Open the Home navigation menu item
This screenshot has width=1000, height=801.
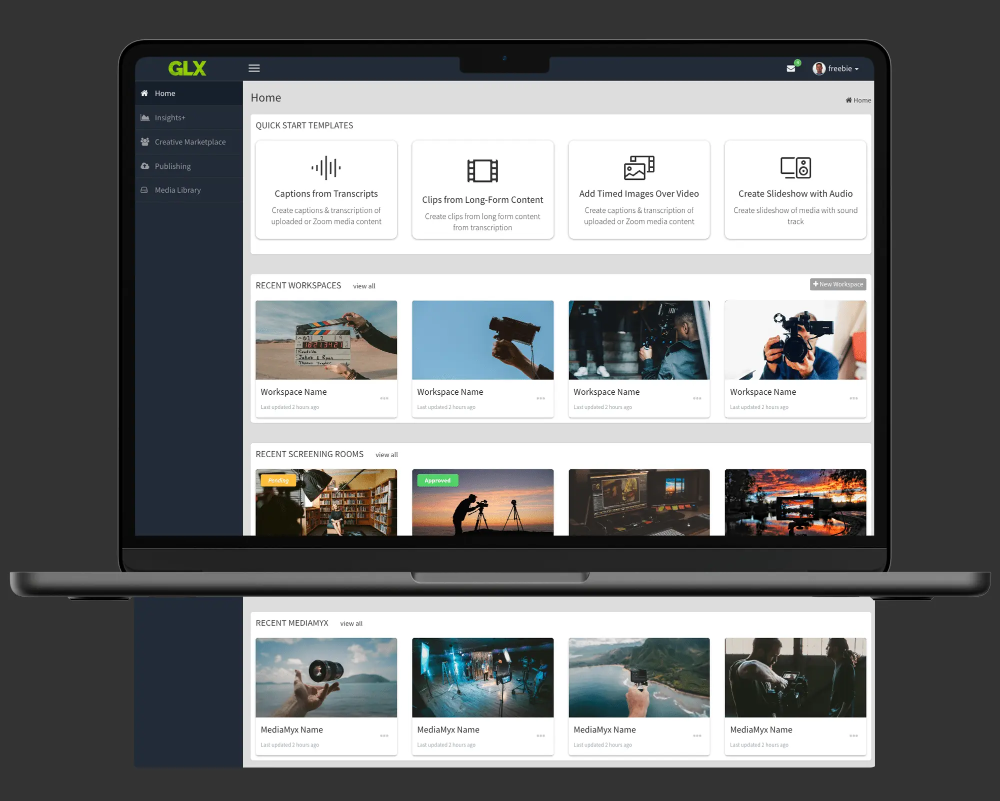[163, 93]
